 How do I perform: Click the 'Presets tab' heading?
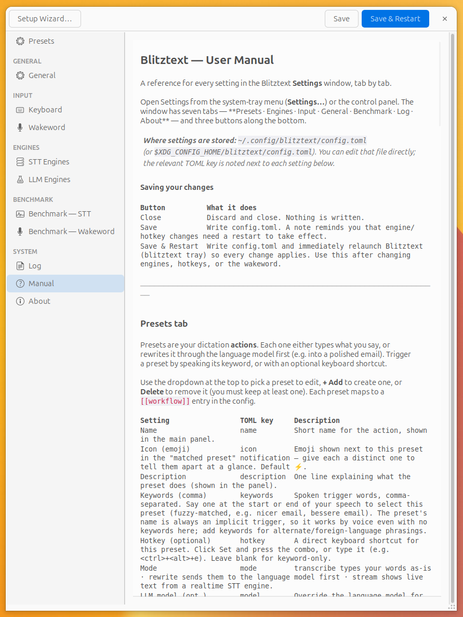pyautogui.click(x=164, y=324)
